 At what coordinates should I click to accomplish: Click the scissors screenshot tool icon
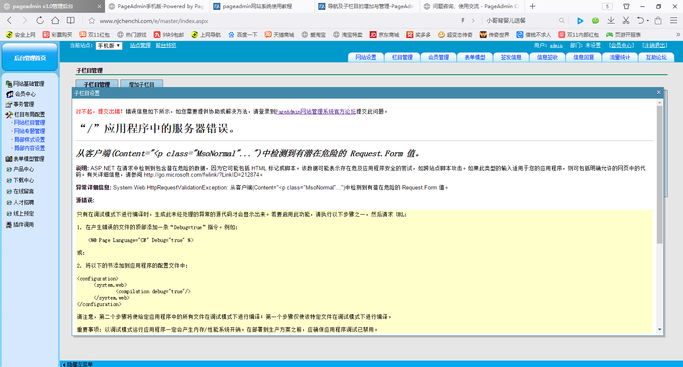626,20
